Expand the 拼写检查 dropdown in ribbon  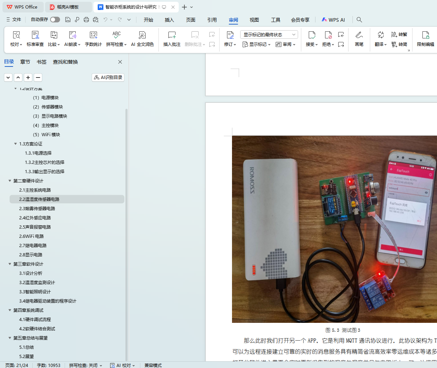[x=125, y=45]
